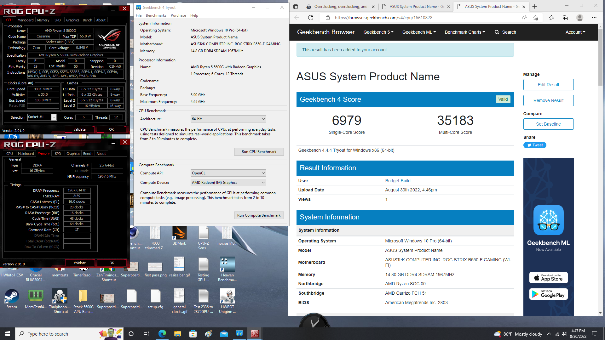The height and width of the screenshot is (340, 605).
Task: Open the Mail app on taskbar
Action: click(x=224, y=334)
